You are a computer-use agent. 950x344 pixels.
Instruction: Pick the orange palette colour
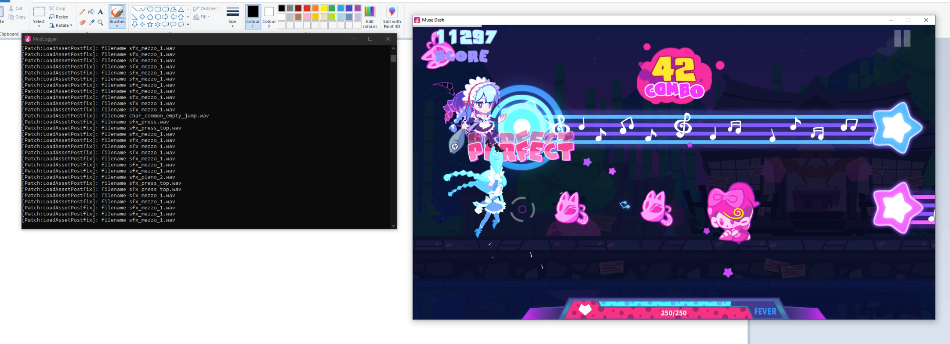315,8
